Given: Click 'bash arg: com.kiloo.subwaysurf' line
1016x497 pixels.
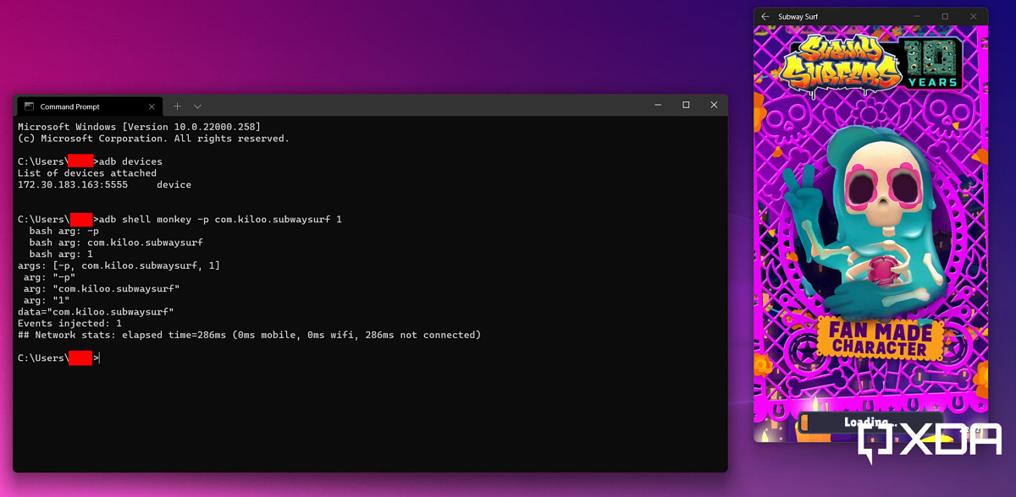Looking at the screenshot, I should click(116, 242).
